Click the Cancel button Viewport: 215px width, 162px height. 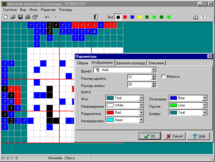[174, 136]
